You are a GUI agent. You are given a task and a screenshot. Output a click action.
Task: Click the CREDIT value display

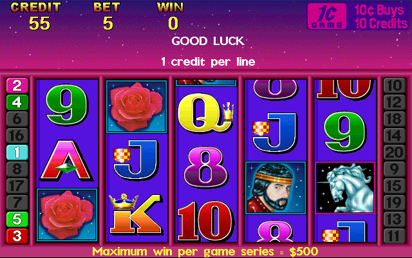point(39,23)
